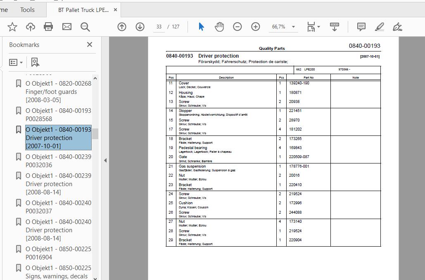
Task: Activate the arrow selection tool
Action: coord(201,27)
